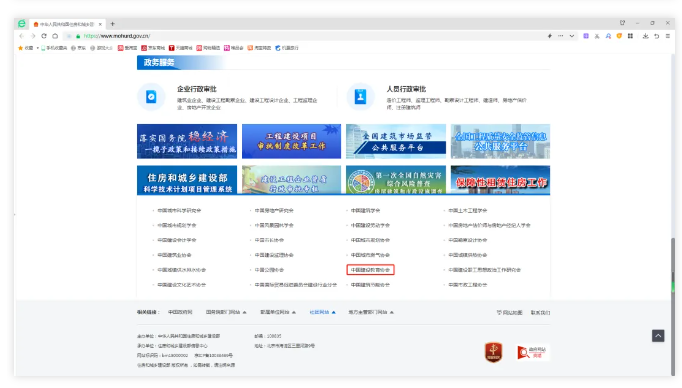Open the personnel administrative approval icon
682x388 pixels.
(360, 97)
